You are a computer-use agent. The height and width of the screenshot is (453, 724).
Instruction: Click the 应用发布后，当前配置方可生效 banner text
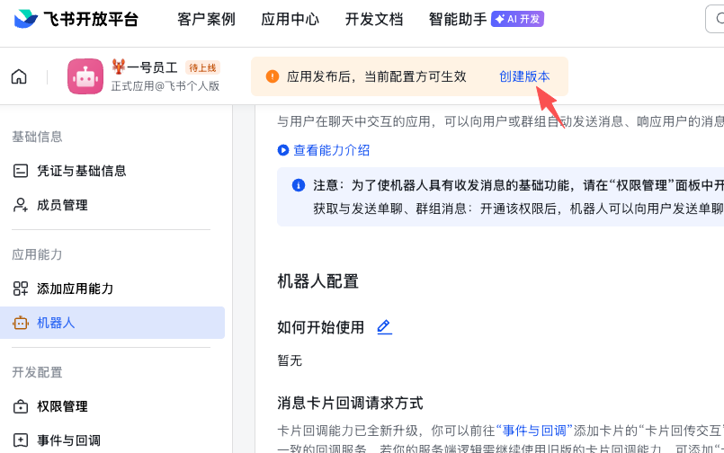click(376, 76)
